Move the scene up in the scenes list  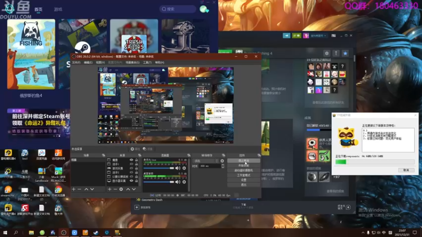pos(86,189)
